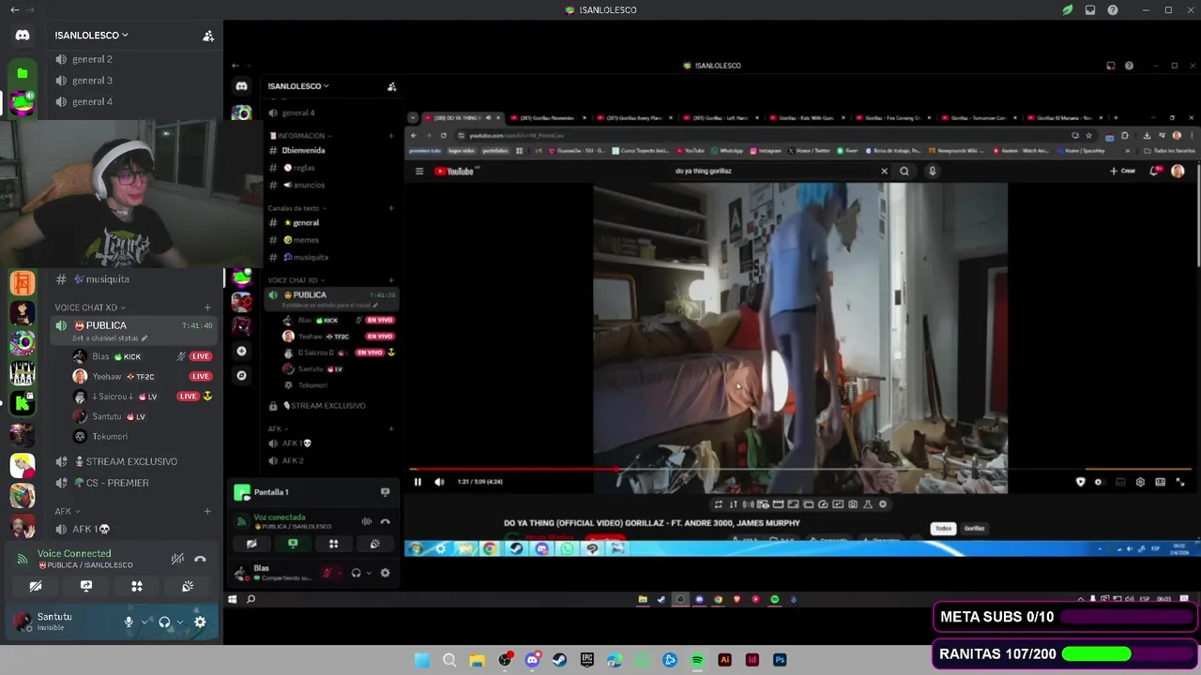Open Adobe Illustrator from the taskbar

[724, 660]
